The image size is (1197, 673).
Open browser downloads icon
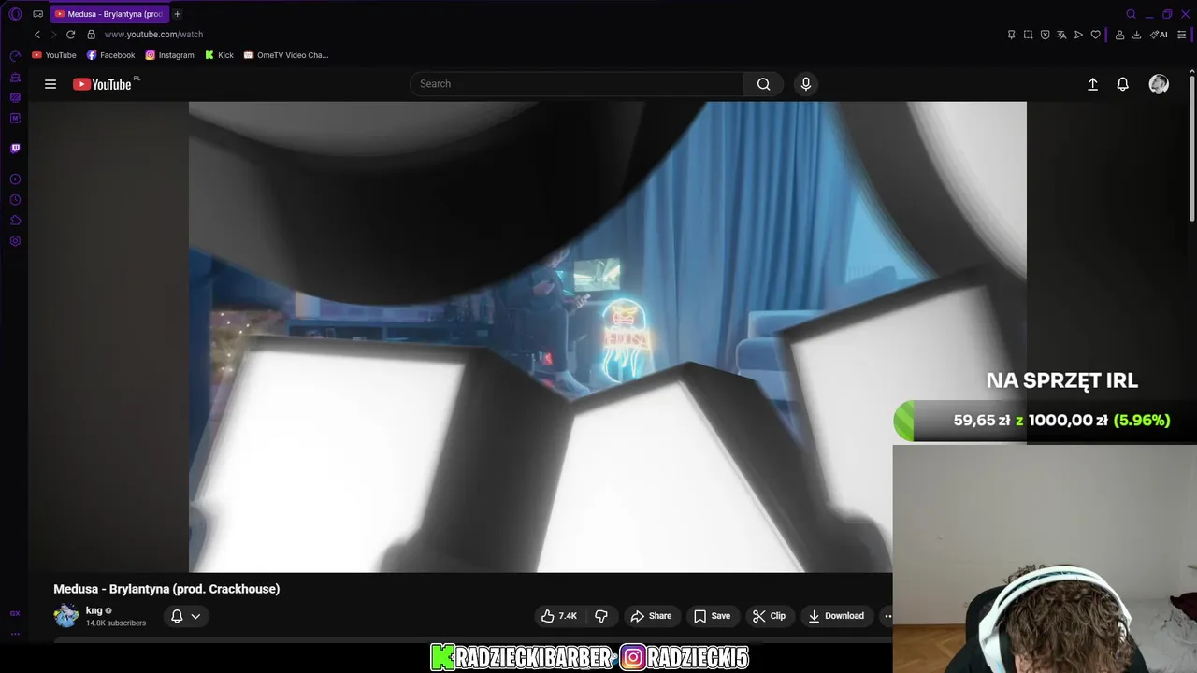point(1136,35)
